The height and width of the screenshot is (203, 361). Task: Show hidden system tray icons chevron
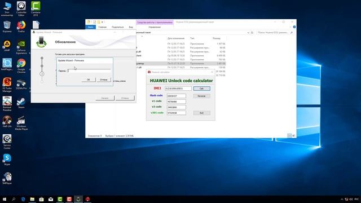coord(342,199)
